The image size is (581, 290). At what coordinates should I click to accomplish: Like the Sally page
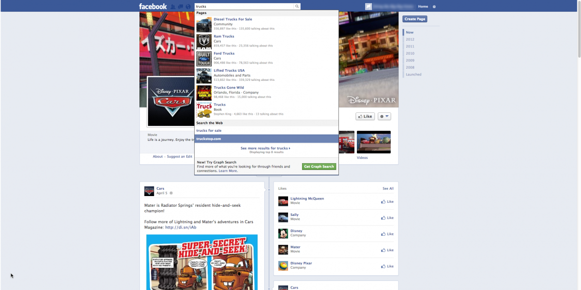coord(387,218)
